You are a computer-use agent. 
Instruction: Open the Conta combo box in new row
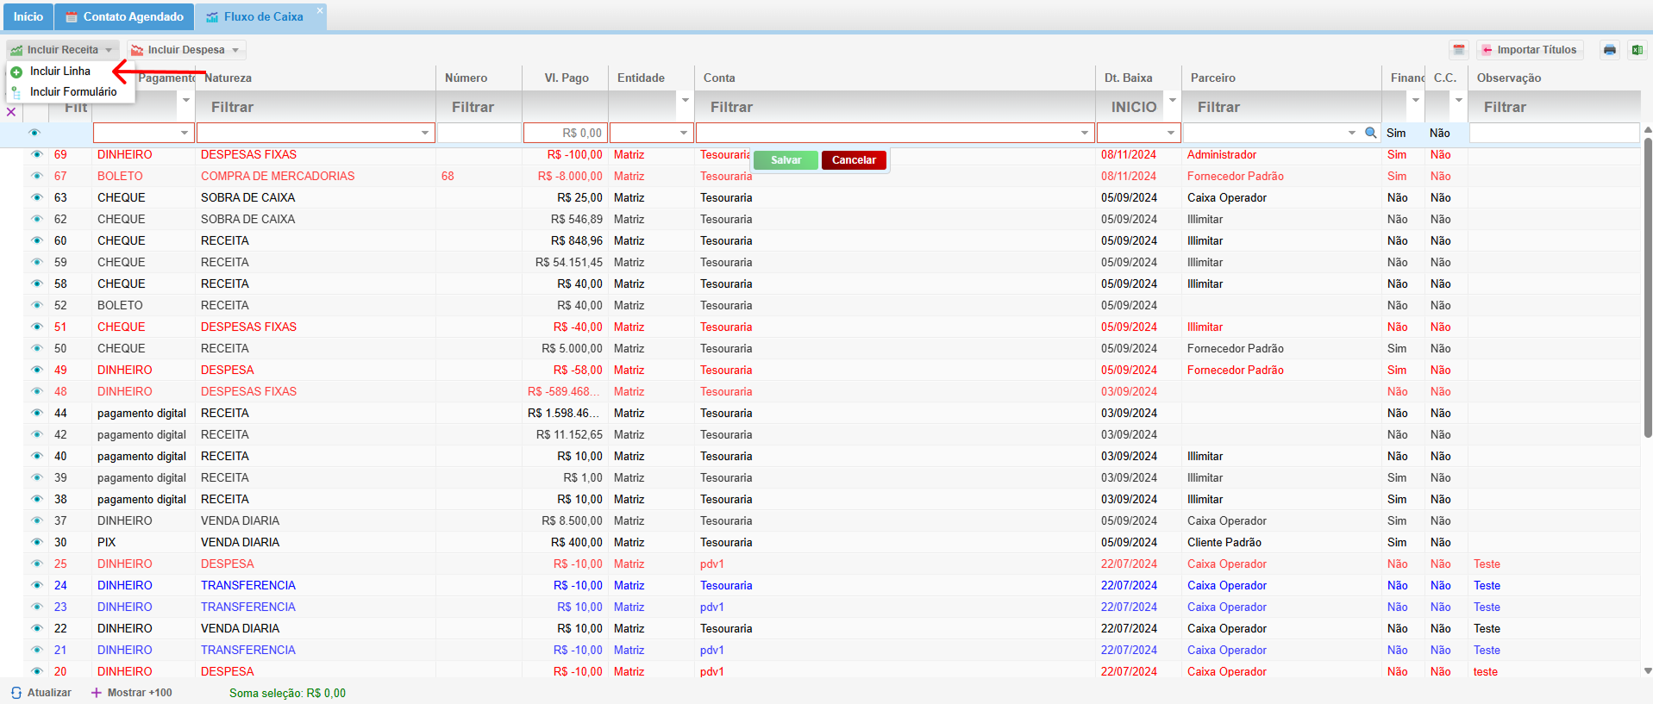click(895, 133)
